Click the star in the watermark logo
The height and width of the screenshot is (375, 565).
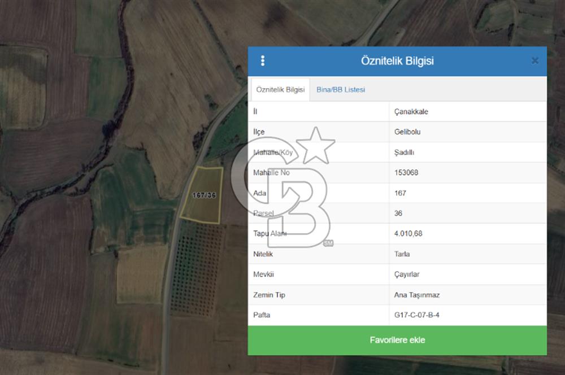tap(315, 146)
